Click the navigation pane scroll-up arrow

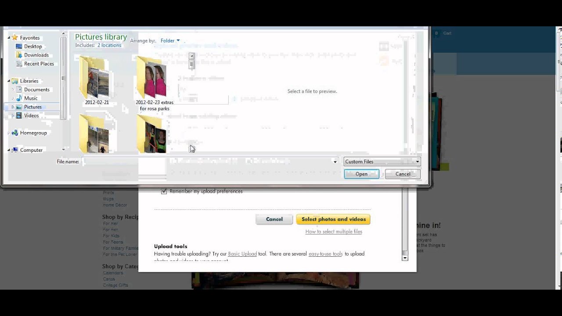tap(63, 33)
